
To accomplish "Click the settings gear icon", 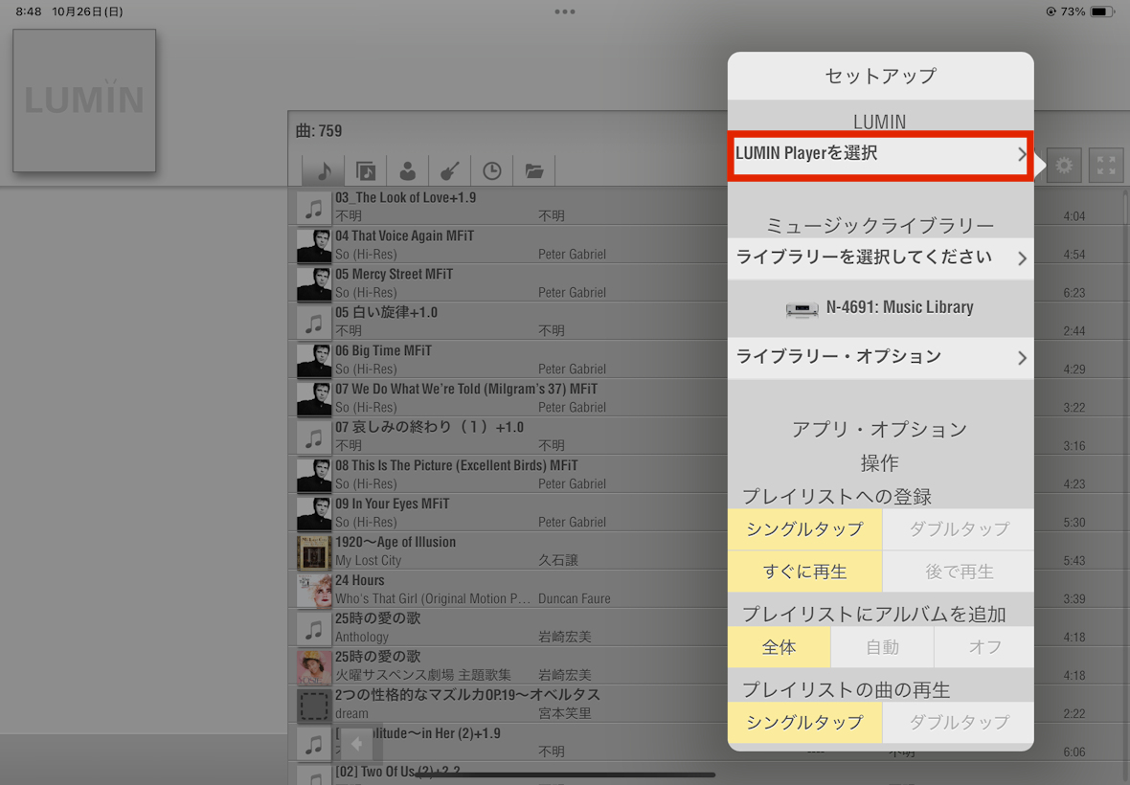I will point(1064,166).
